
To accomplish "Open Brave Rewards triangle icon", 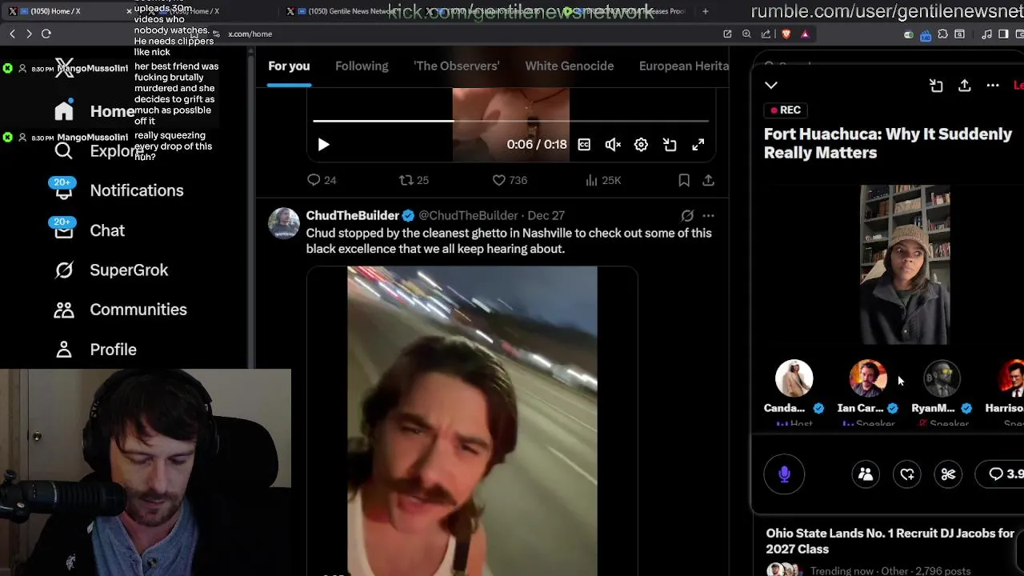I will tap(805, 34).
